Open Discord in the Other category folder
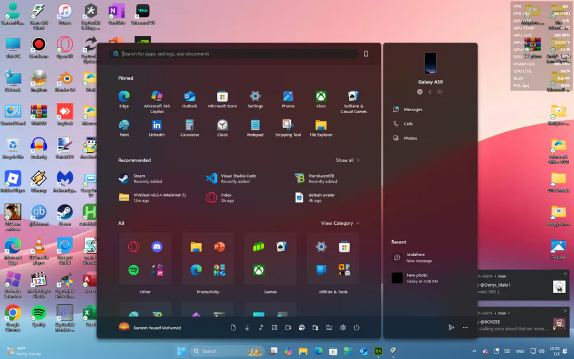Screen dimensions: 574x359 point(157,247)
